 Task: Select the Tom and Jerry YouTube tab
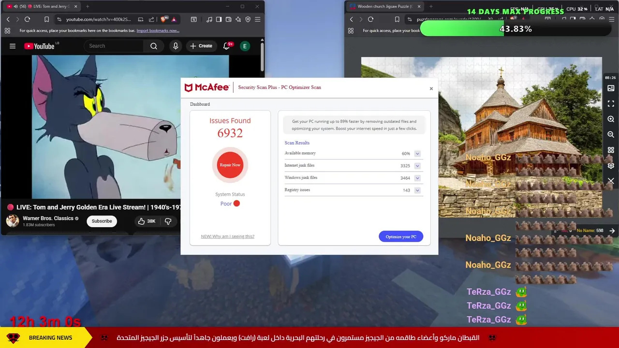click(43, 6)
